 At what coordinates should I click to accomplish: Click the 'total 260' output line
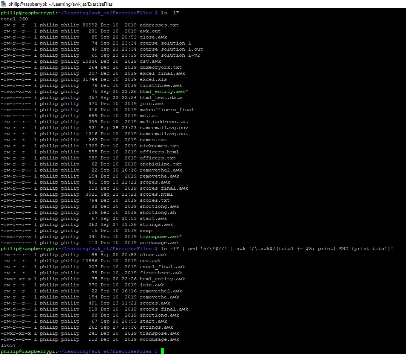coord(14,19)
